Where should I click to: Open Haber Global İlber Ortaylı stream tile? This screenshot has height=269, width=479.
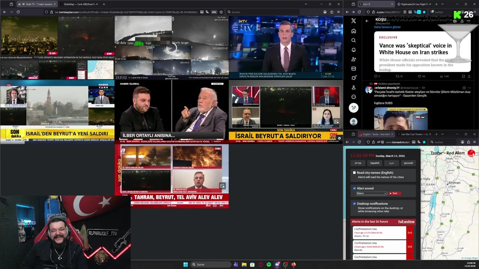coord(171,112)
